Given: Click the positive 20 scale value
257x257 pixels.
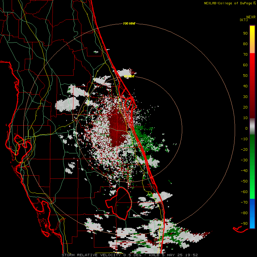Looking at the screenshot, I should point(245,107).
